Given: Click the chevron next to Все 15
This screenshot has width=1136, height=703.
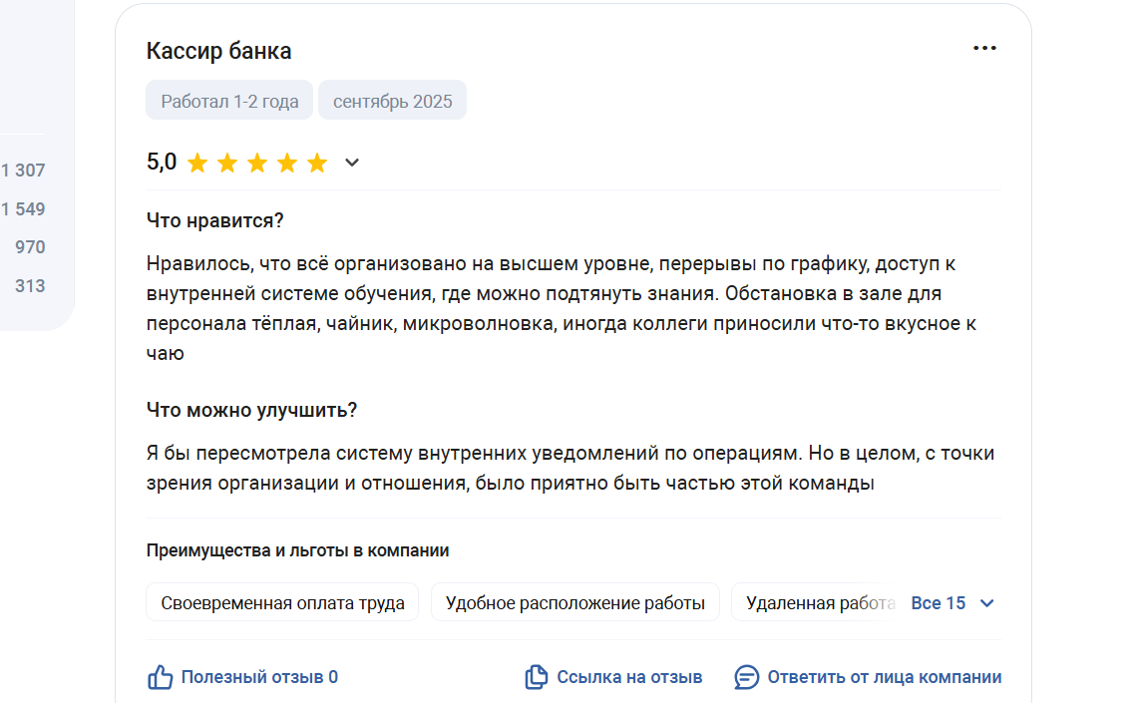Looking at the screenshot, I should [986, 603].
